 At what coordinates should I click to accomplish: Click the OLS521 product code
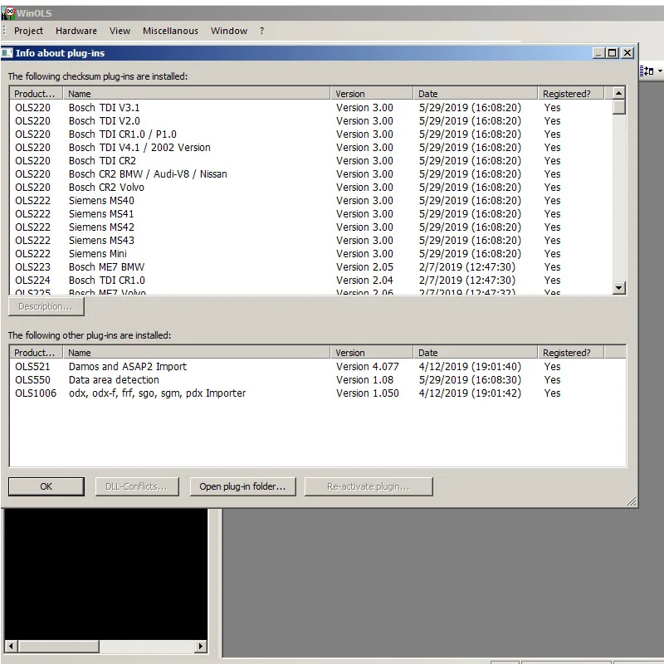click(x=32, y=367)
